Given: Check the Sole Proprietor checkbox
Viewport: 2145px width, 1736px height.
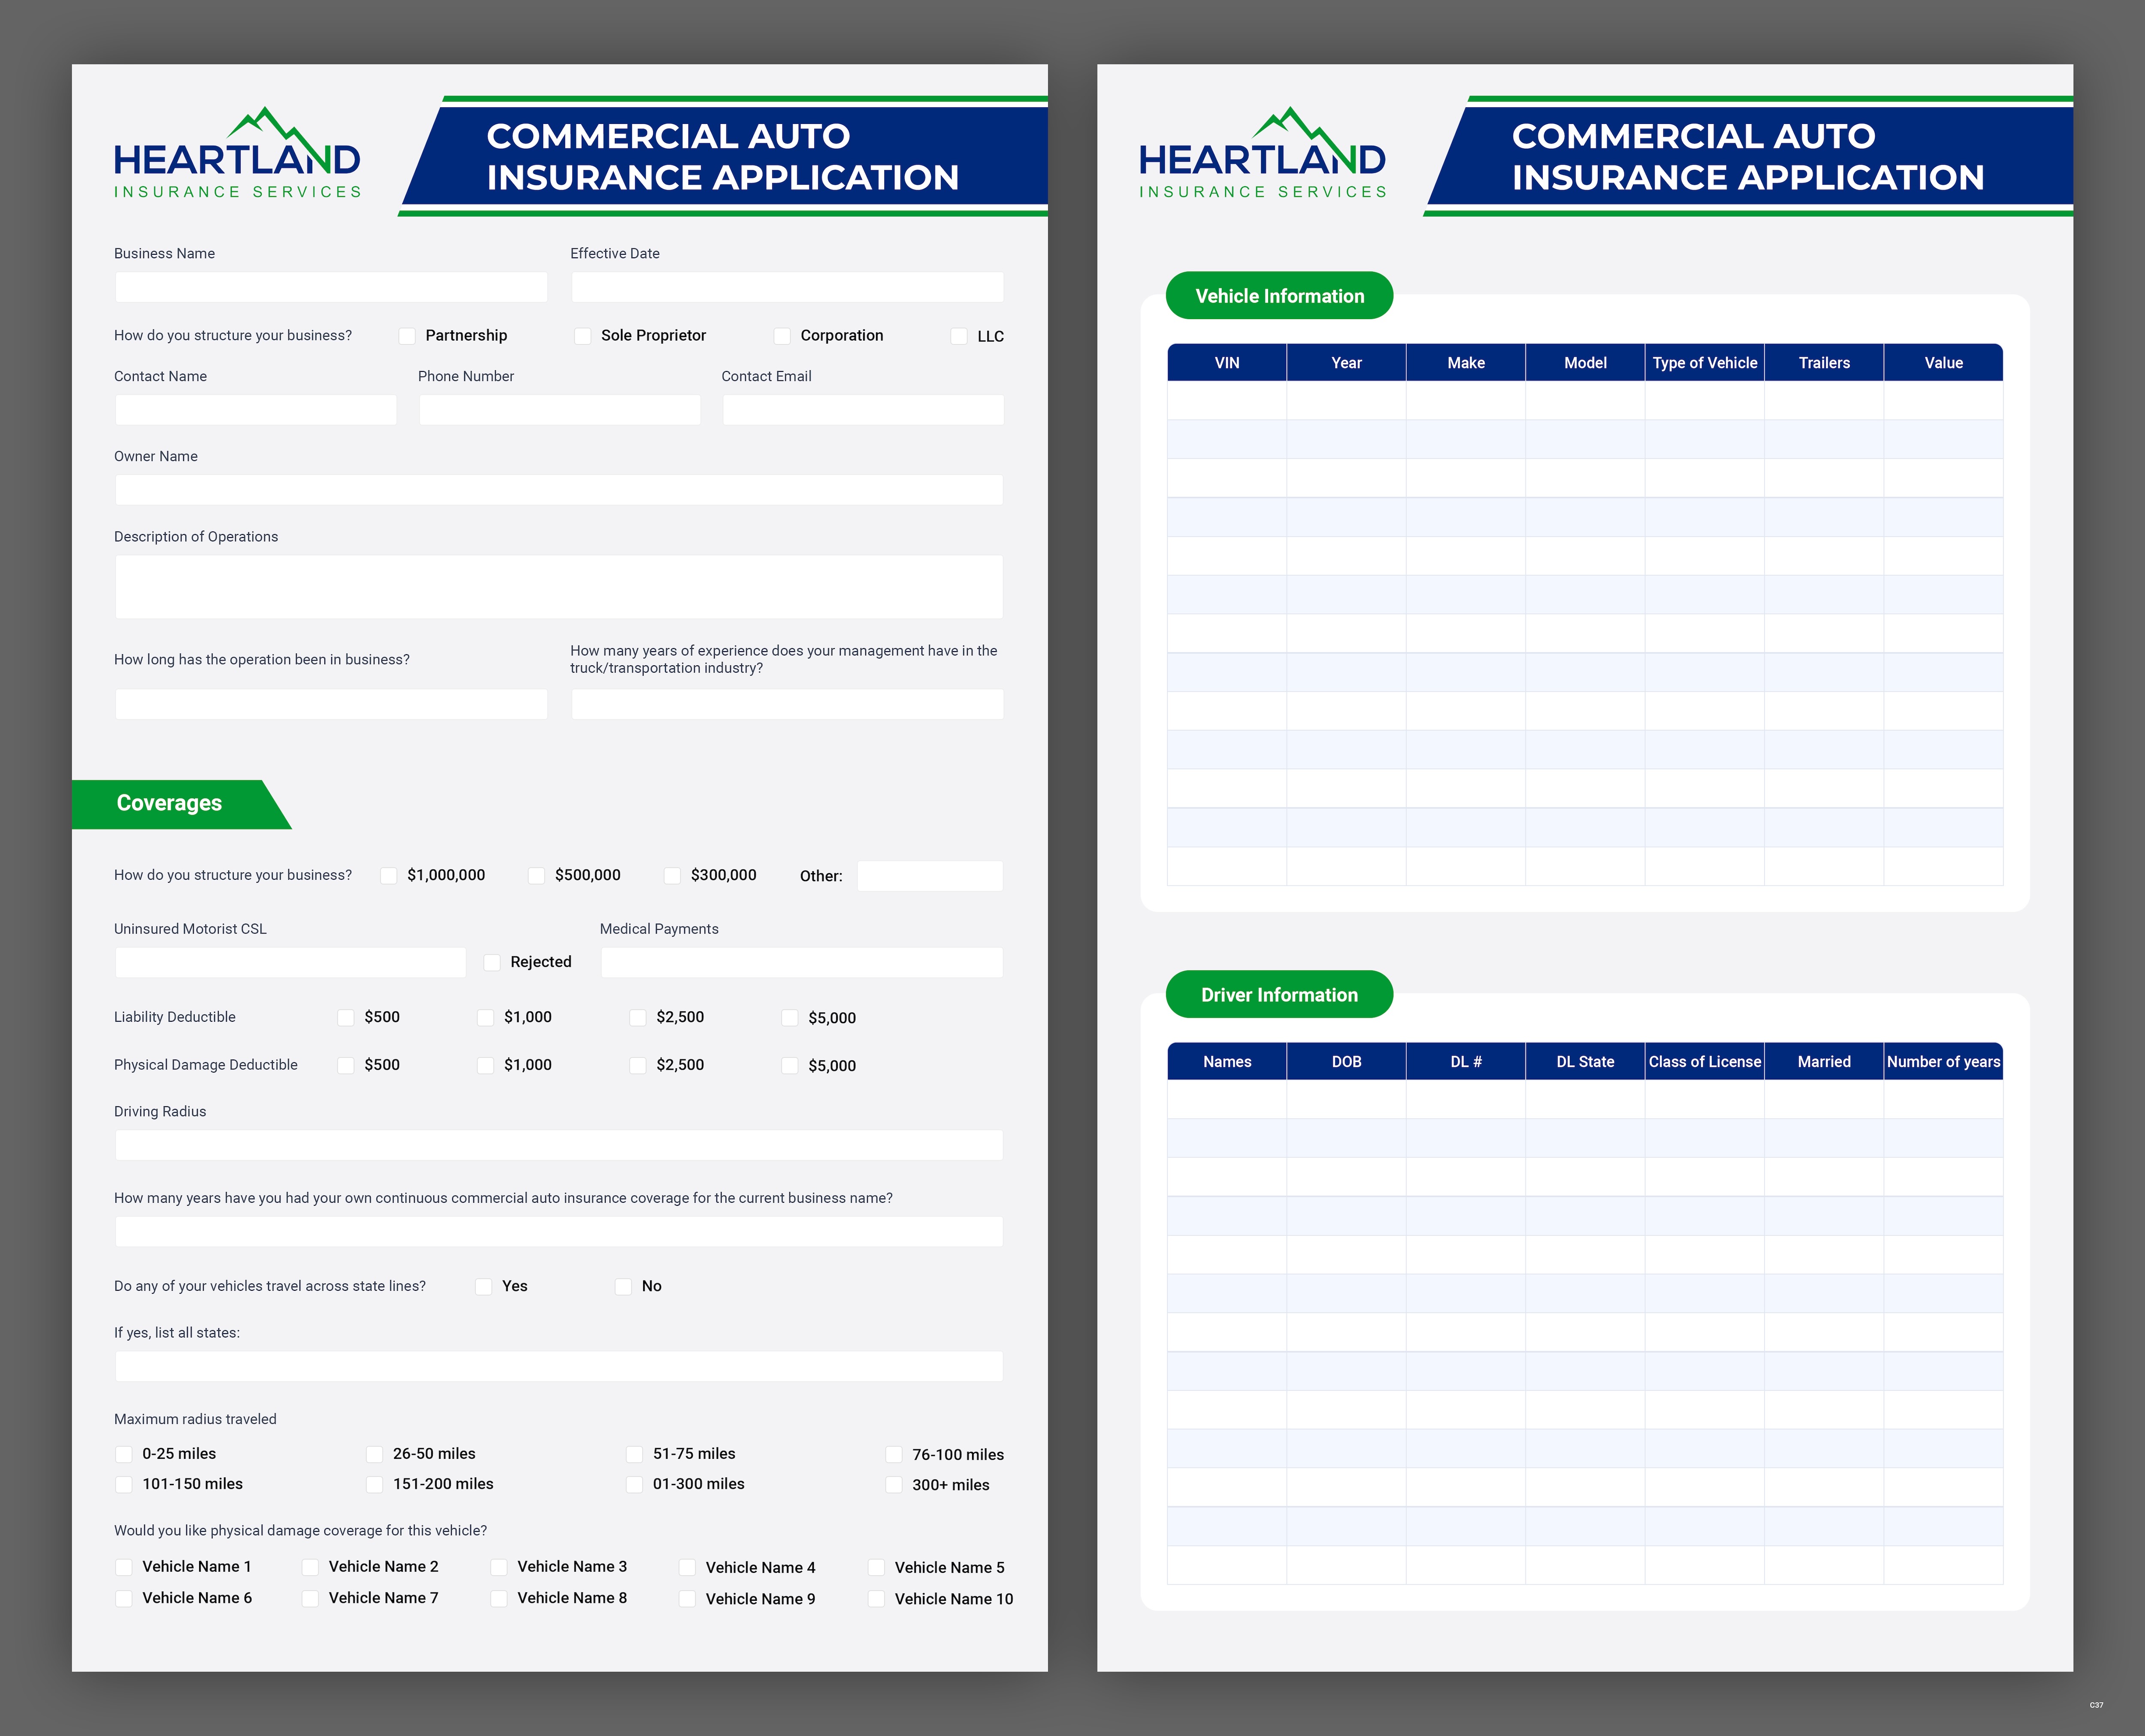Looking at the screenshot, I should click(582, 336).
